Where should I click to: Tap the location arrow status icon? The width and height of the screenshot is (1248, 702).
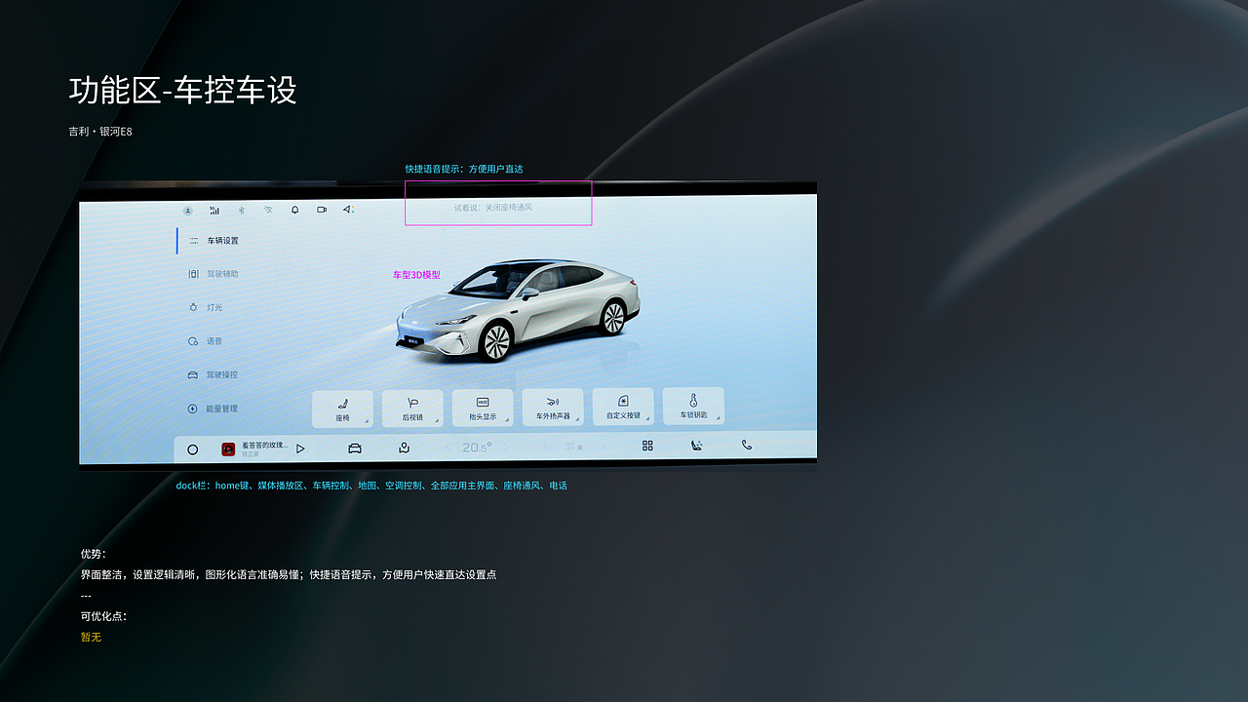point(348,210)
